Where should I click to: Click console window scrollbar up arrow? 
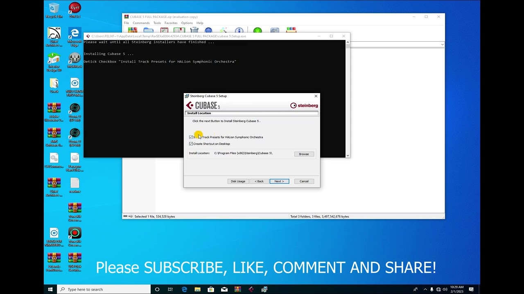pos(348,42)
